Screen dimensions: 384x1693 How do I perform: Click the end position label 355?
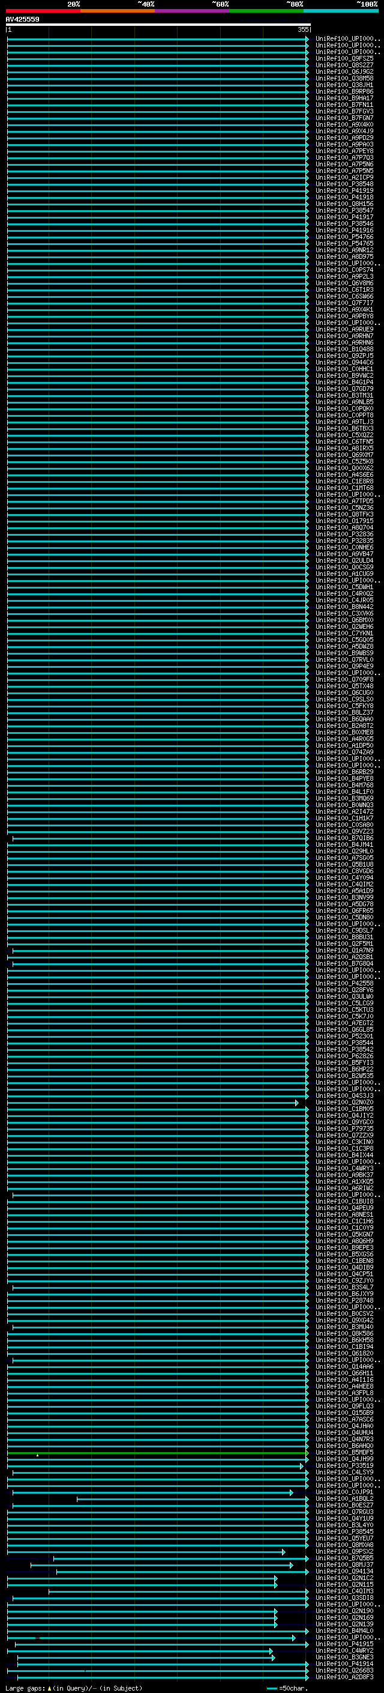(x=303, y=30)
